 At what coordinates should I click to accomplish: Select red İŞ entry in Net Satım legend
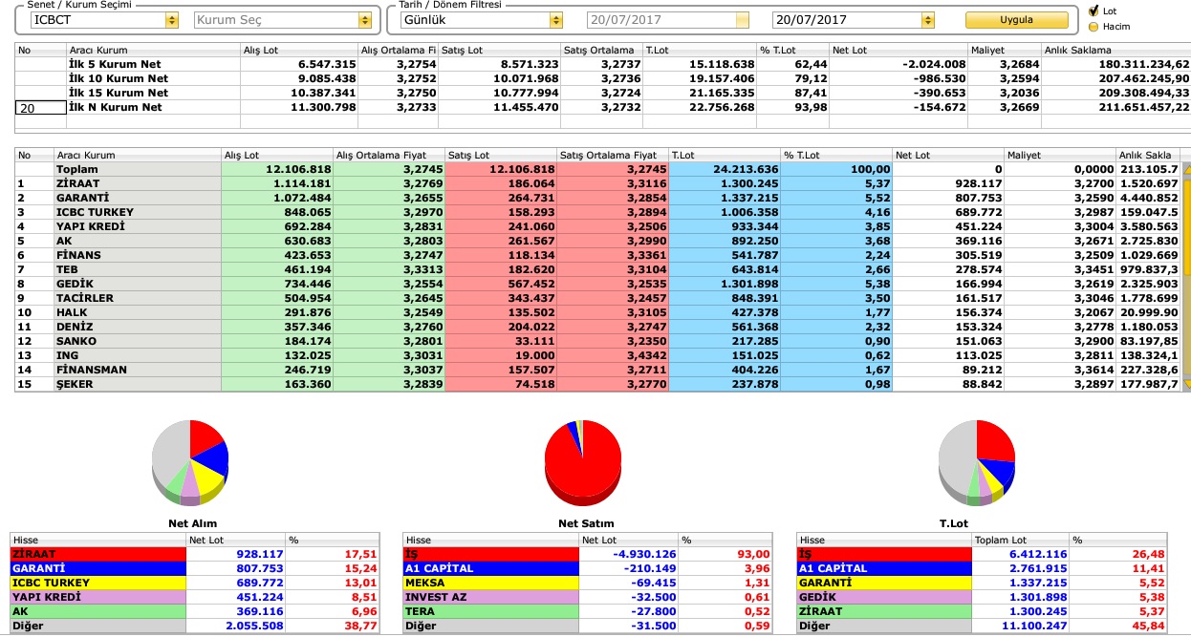490,554
